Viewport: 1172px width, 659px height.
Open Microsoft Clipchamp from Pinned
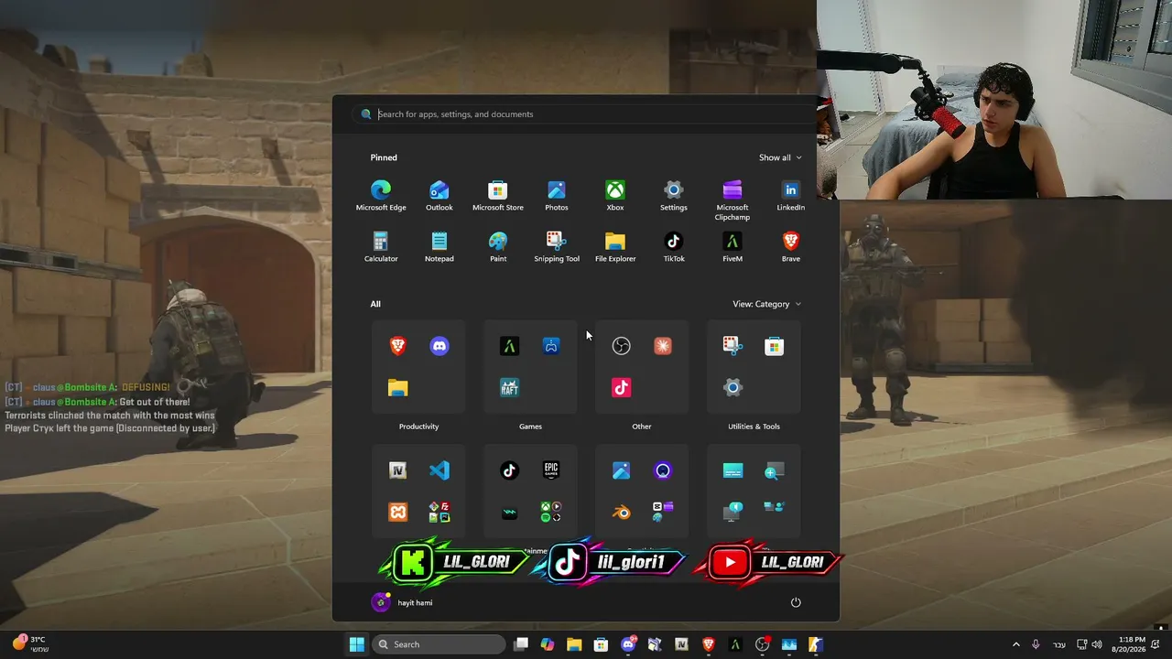click(x=732, y=200)
